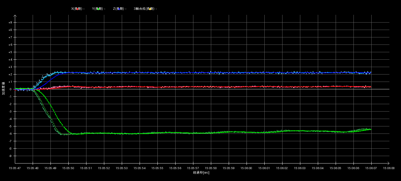Click the 加速度値 vertical axis title

coord(4,88)
